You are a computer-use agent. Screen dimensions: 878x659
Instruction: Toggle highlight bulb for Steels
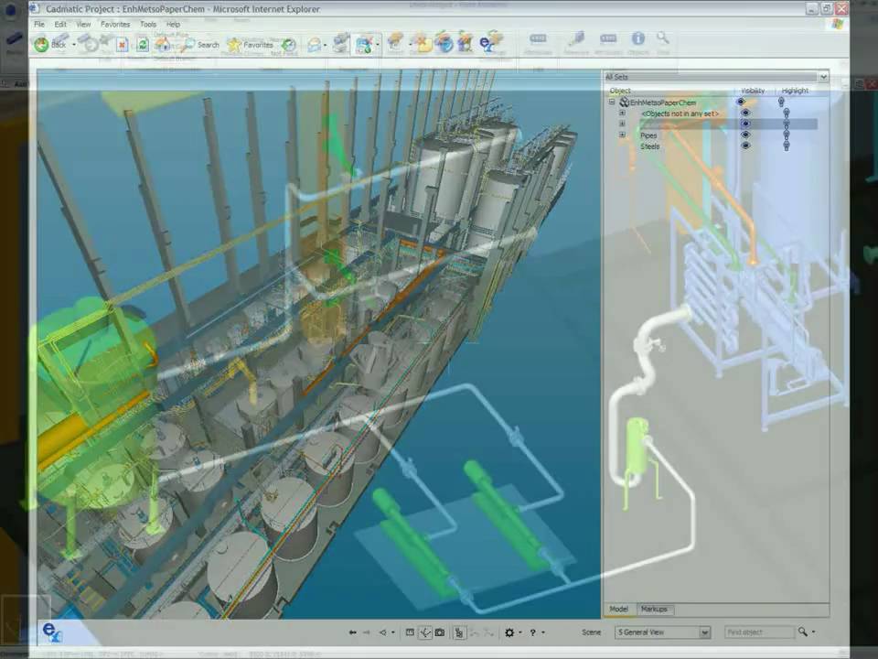[x=787, y=146]
